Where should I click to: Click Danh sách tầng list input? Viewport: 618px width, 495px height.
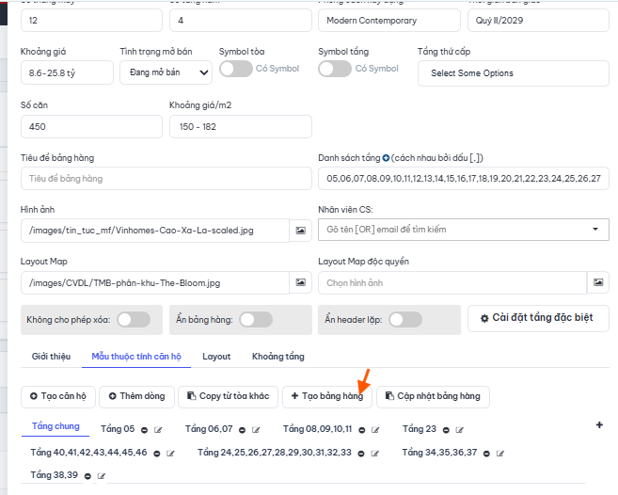point(464,178)
